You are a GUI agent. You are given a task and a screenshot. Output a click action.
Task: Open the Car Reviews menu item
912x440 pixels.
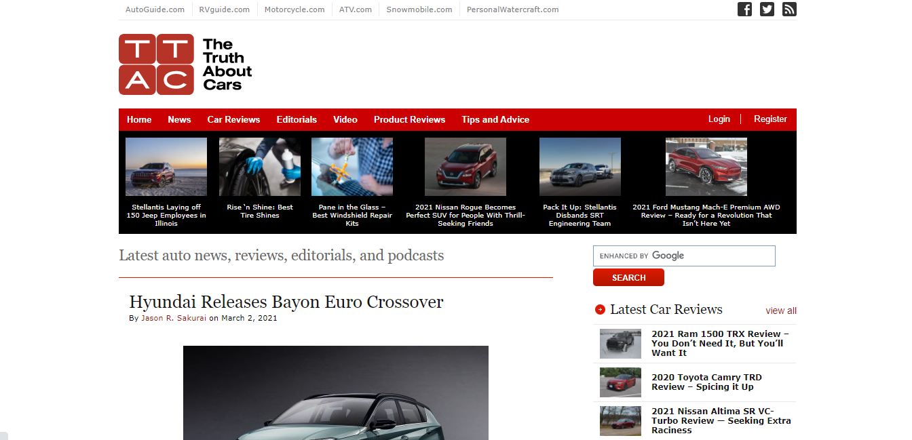click(233, 119)
